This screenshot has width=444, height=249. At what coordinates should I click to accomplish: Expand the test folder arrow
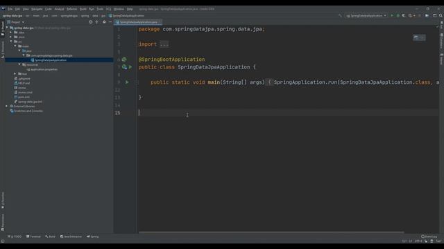[15, 74]
